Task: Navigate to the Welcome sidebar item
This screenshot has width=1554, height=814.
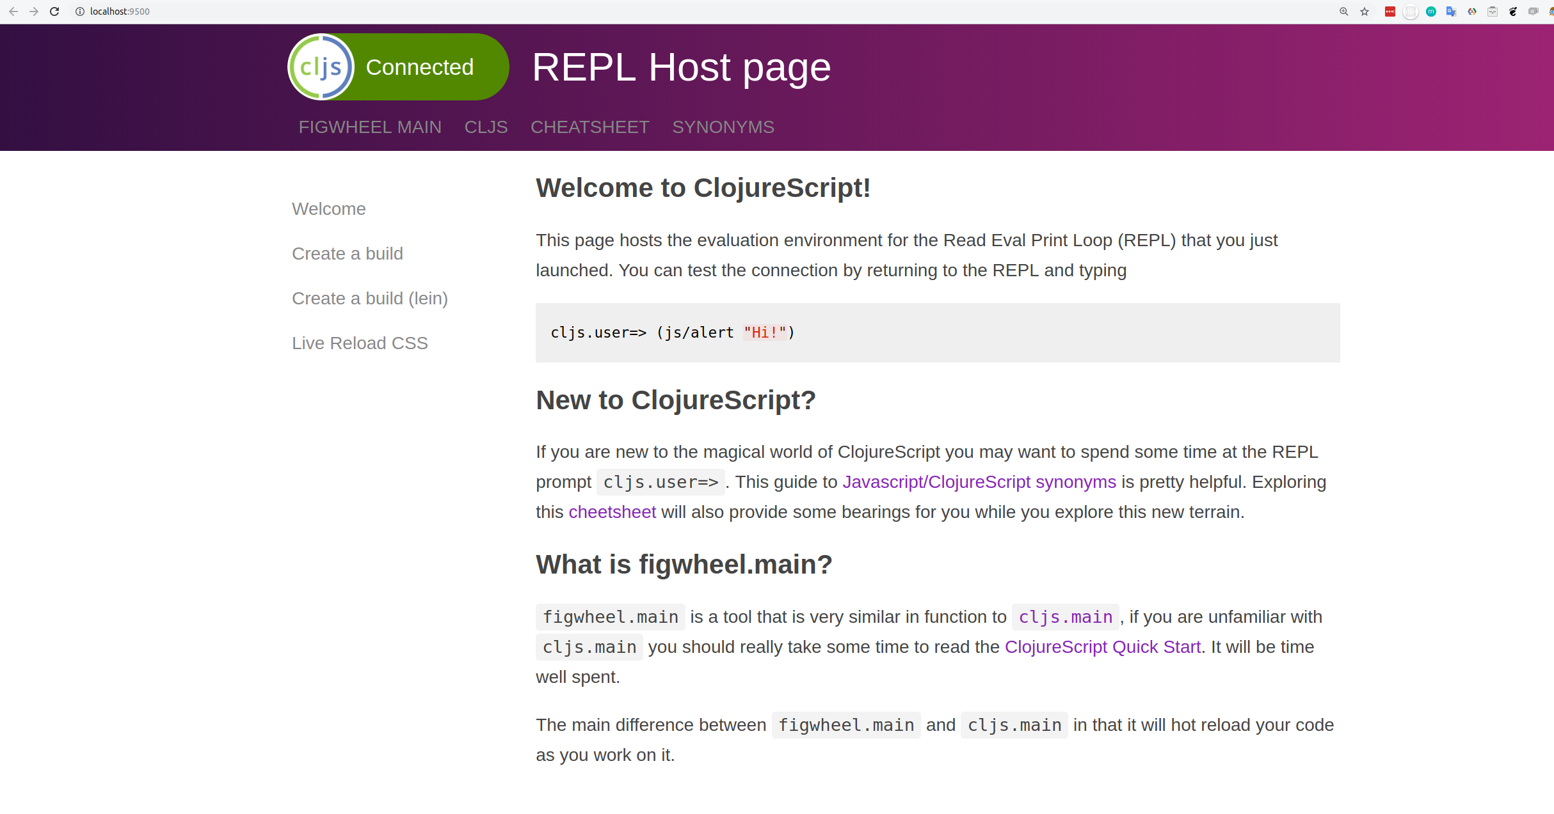Action: coord(328,208)
